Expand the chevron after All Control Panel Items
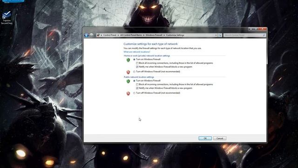The width and height of the screenshot is (298, 168). [x=144, y=35]
